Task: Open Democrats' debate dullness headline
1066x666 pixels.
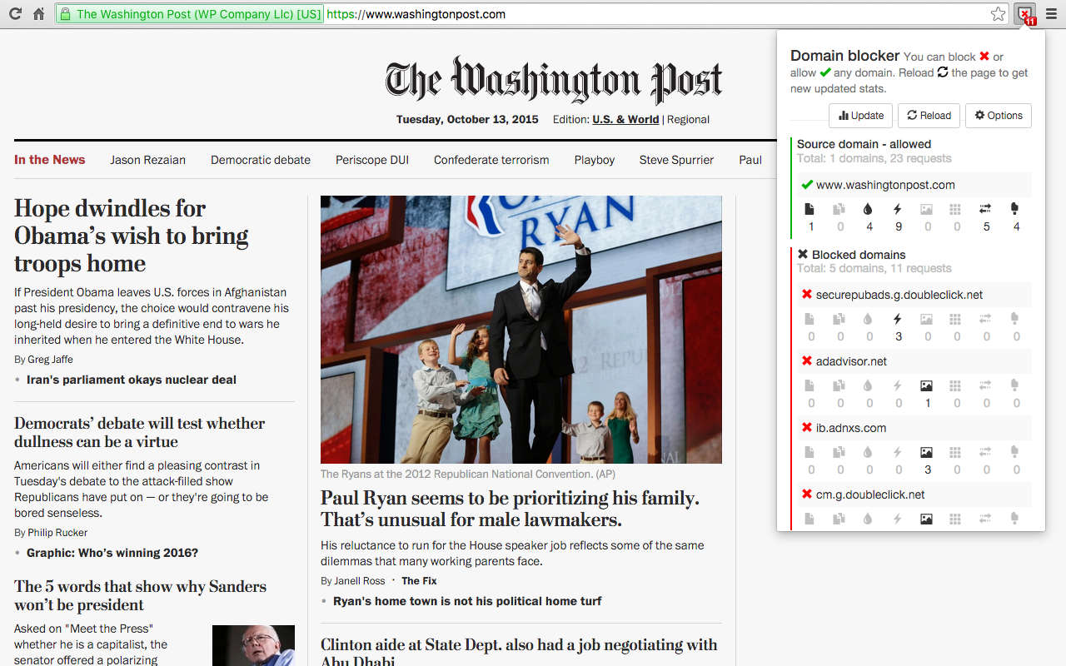Action: (x=139, y=432)
